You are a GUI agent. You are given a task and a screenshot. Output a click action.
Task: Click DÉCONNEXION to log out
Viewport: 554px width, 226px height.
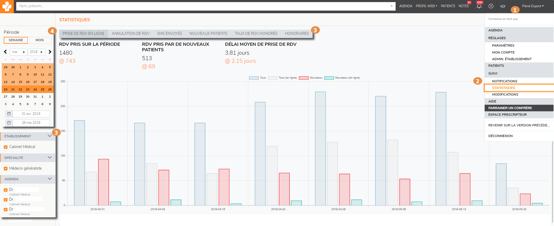[500, 136]
